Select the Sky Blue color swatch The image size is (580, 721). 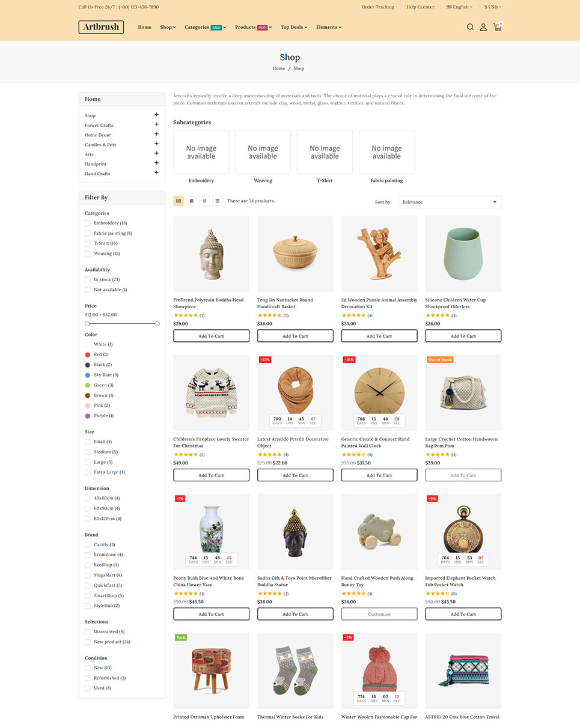click(x=88, y=375)
